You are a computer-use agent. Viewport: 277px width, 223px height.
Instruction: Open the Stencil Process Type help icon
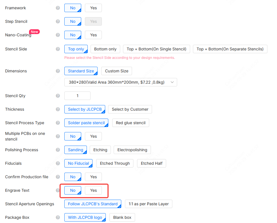click(58, 123)
